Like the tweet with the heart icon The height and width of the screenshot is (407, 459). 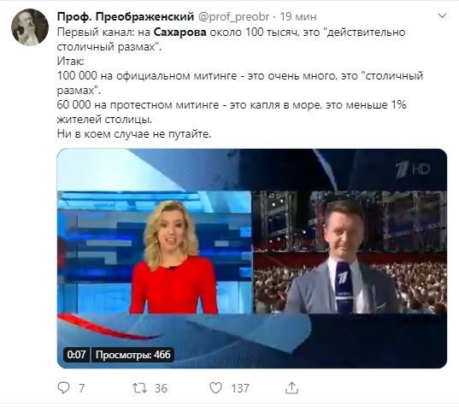click(215, 387)
